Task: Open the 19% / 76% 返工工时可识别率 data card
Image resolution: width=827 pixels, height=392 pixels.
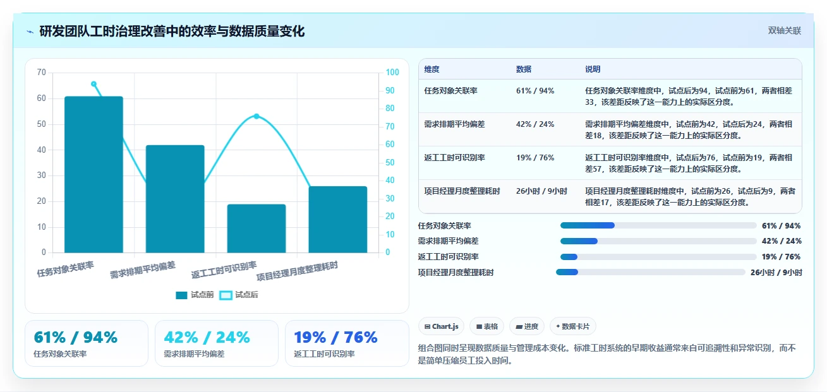Action: (x=347, y=343)
